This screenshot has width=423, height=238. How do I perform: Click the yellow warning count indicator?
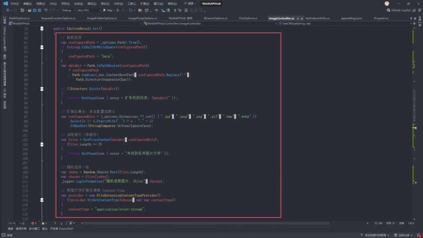[43, 223]
